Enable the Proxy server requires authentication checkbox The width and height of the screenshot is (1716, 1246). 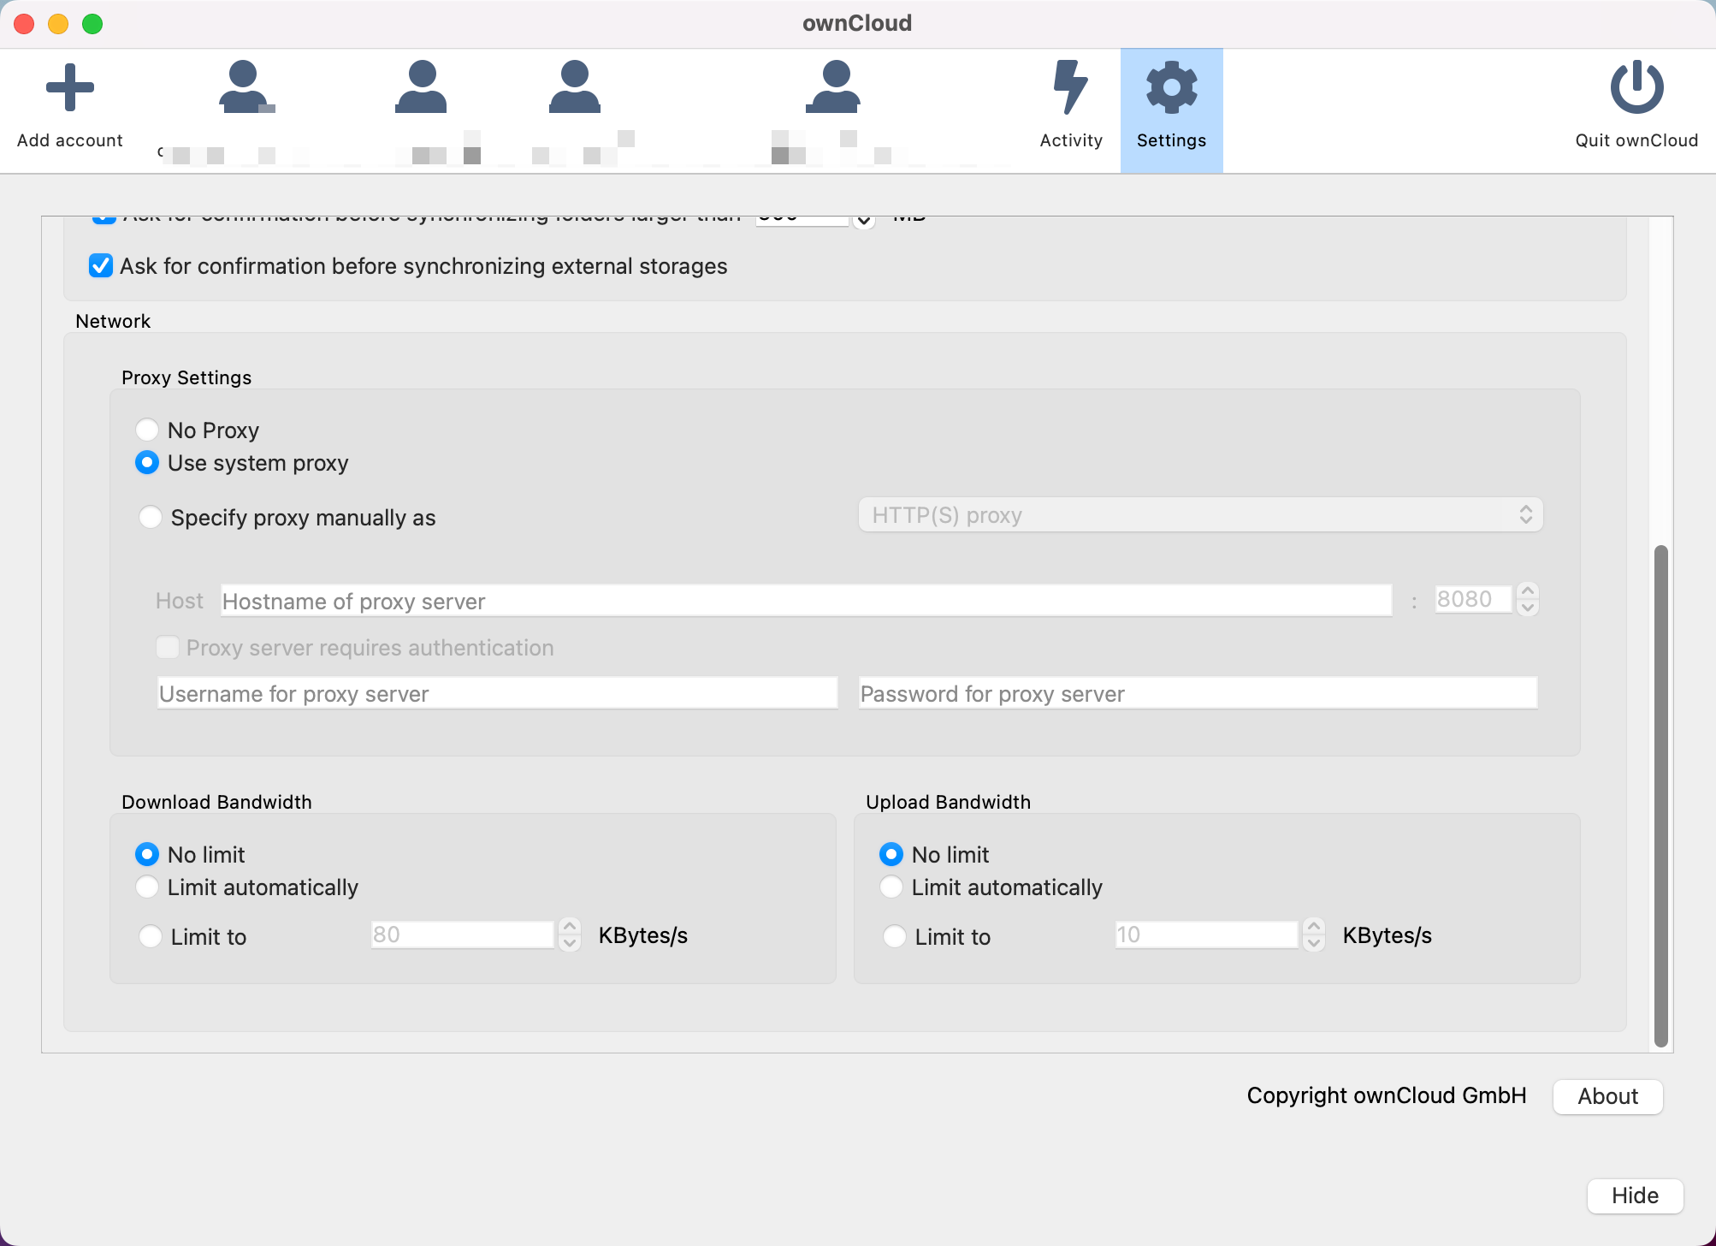click(x=168, y=648)
